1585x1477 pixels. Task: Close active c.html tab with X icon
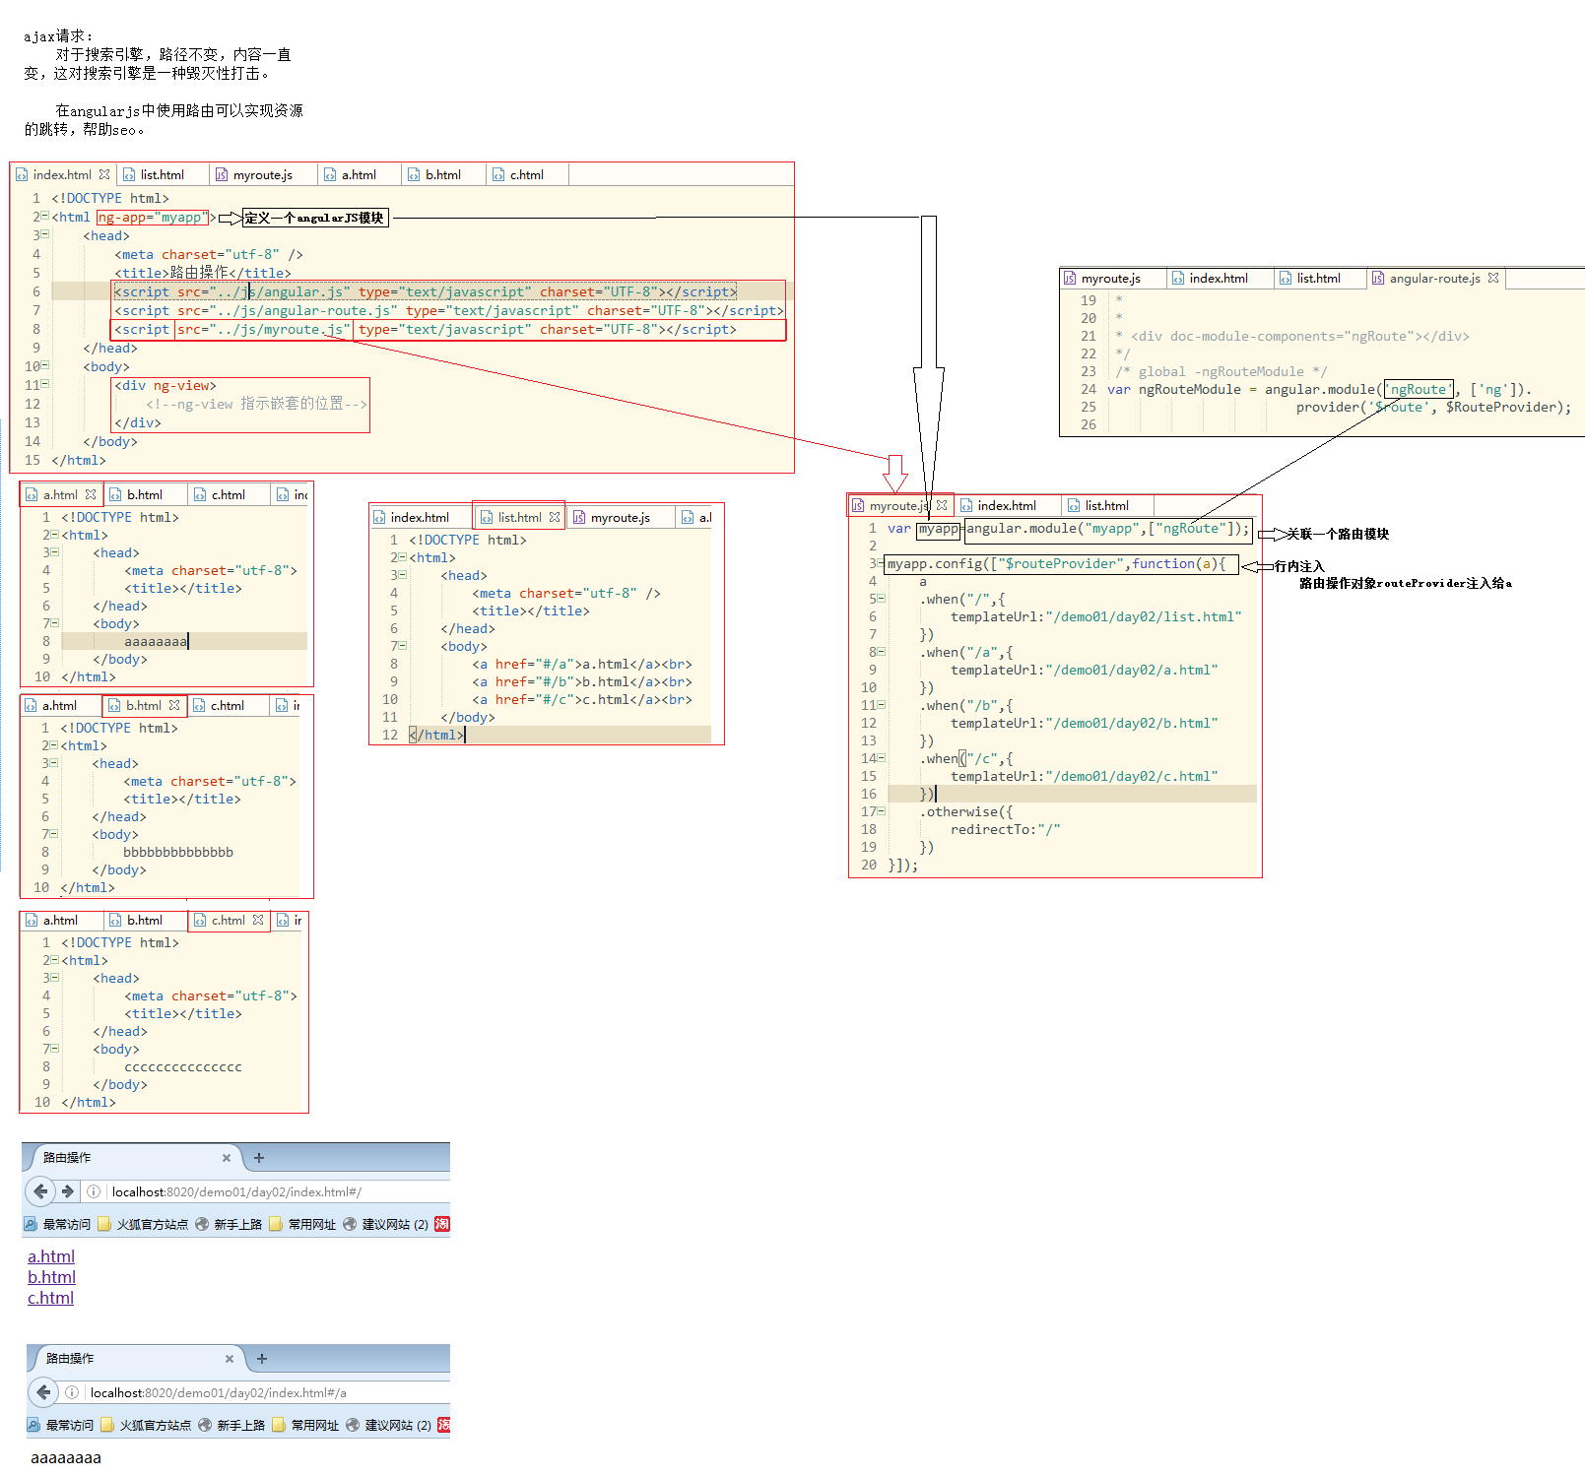258,920
